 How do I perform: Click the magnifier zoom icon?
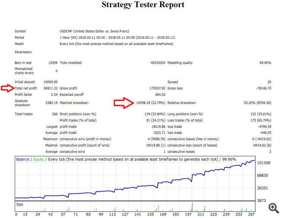274,208
